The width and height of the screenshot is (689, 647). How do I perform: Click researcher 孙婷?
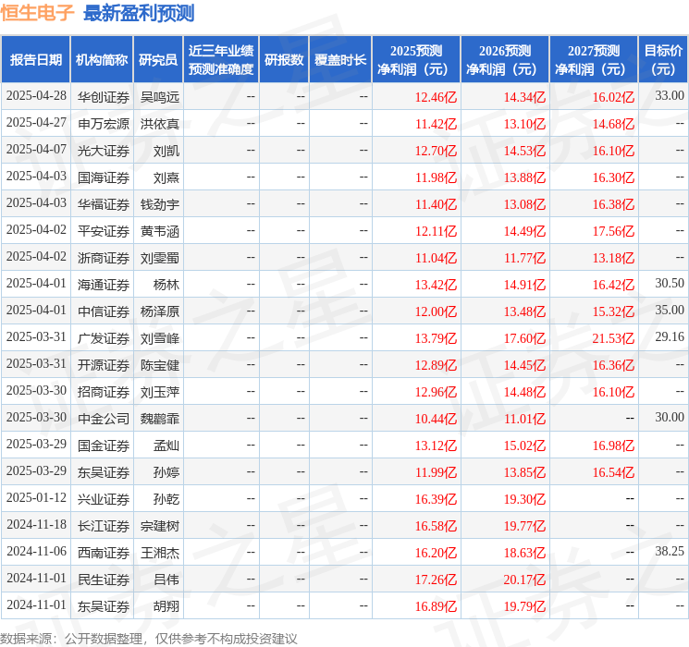click(166, 472)
